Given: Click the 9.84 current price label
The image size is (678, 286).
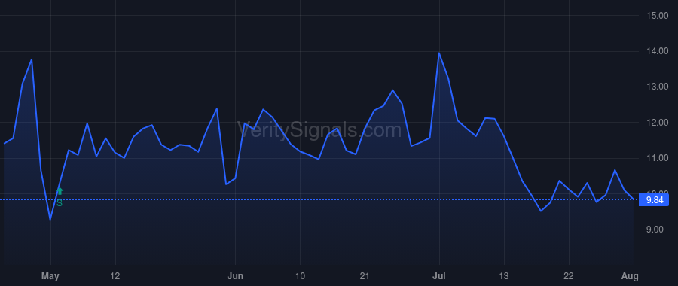Looking at the screenshot, I should (654, 200).
